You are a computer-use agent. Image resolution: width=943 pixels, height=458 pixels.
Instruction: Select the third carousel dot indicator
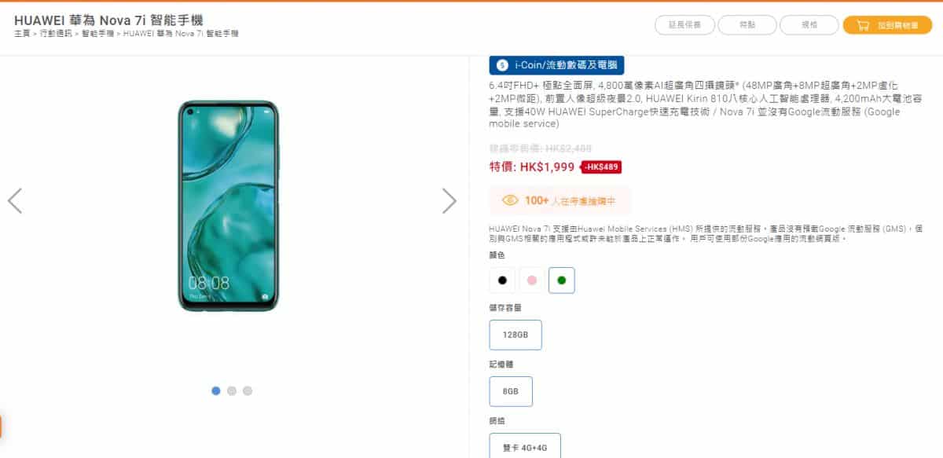[248, 390]
